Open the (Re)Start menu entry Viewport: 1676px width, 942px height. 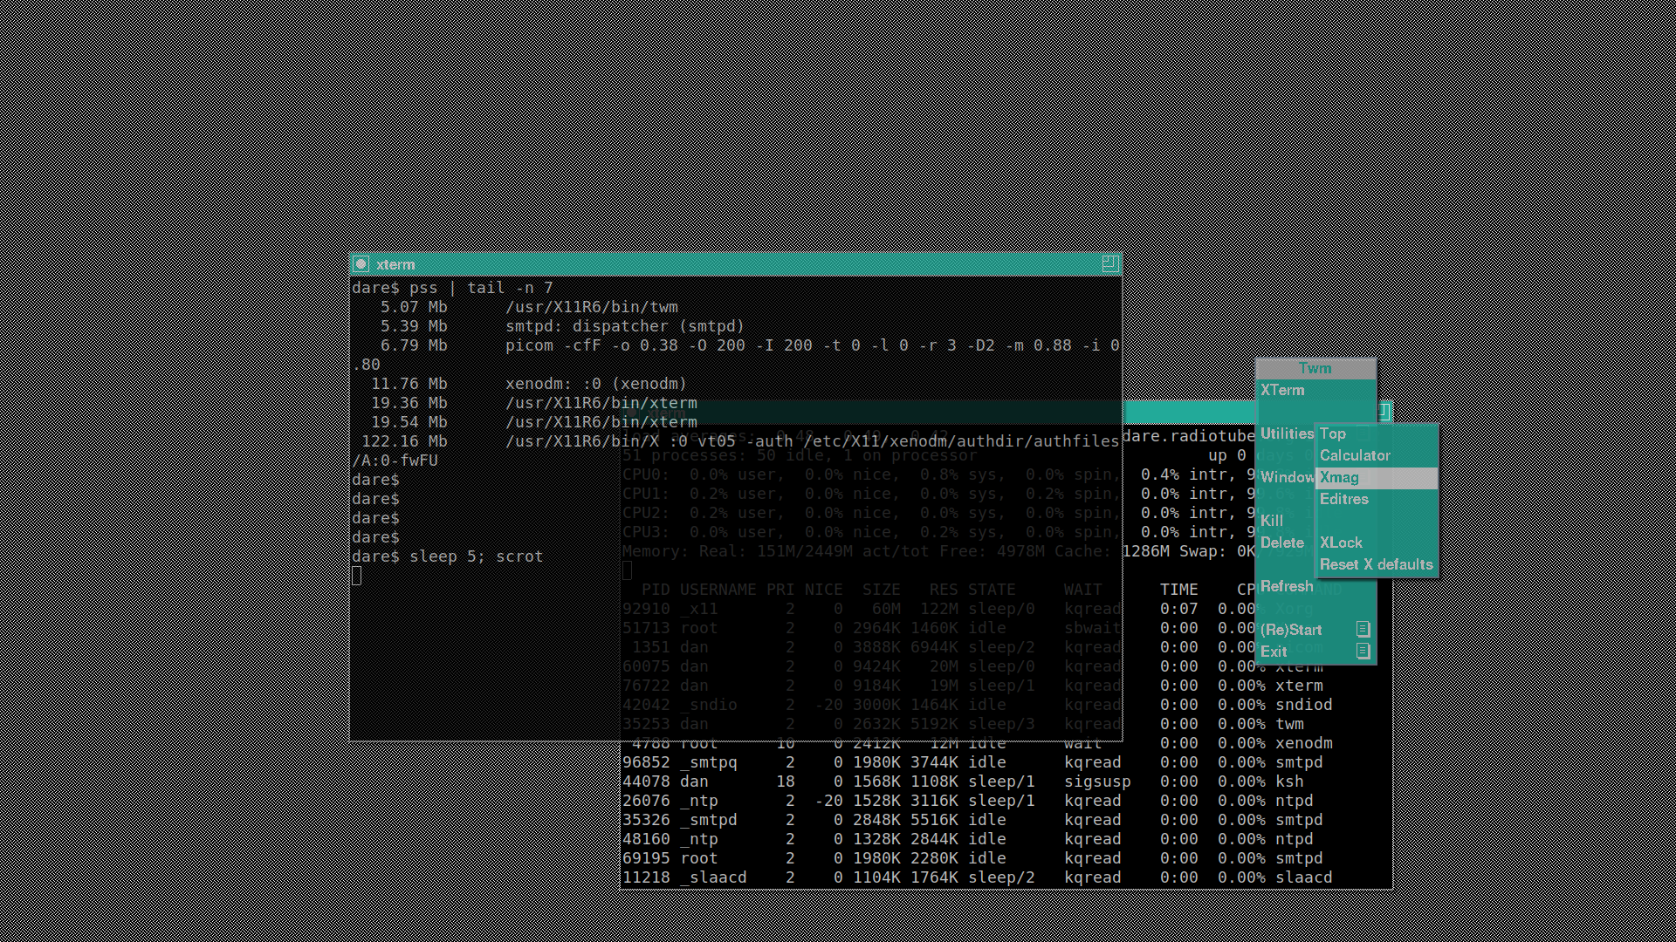1291,630
